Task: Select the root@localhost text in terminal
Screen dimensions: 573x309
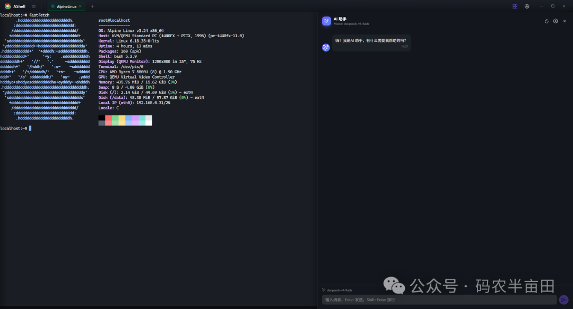Action: 114,21
